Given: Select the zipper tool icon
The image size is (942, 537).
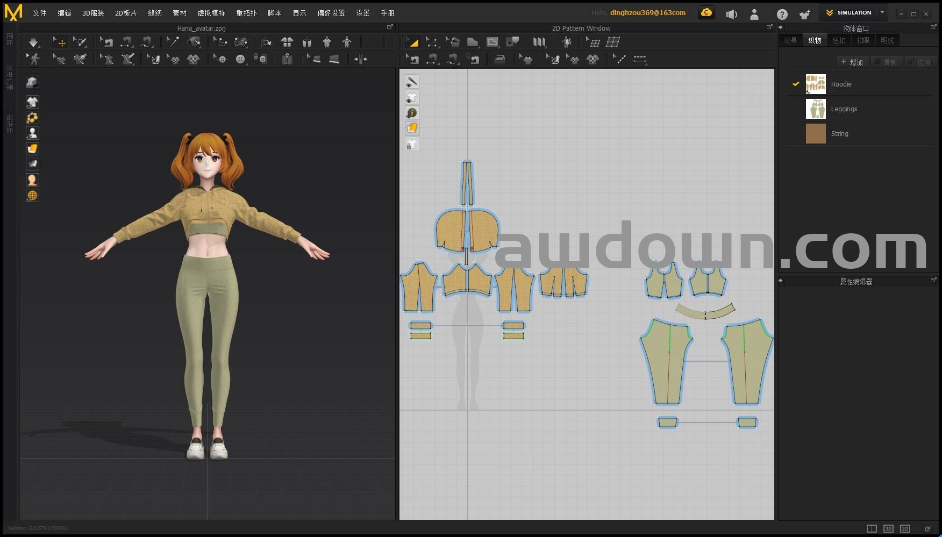Looking at the screenshot, I should point(287,59).
